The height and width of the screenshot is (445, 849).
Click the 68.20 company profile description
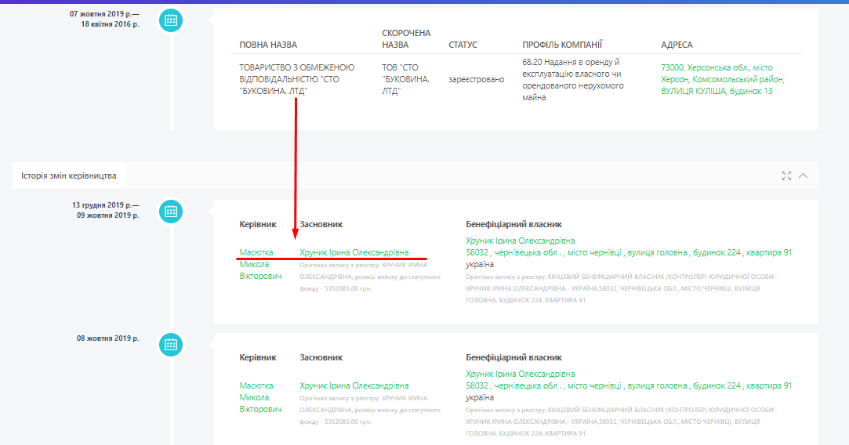coord(572,79)
